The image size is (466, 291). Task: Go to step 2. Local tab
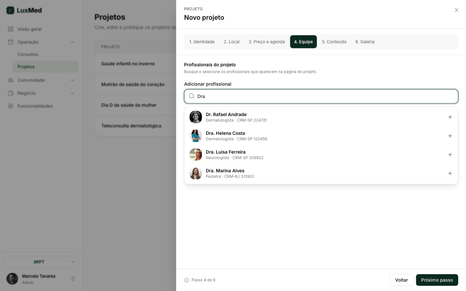232,42
